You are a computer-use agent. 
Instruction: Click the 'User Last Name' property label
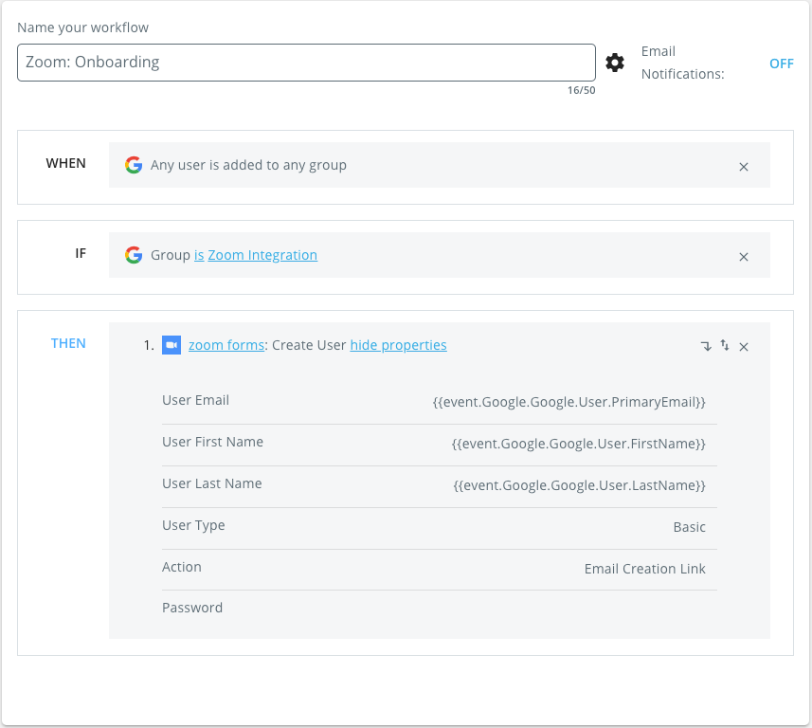click(x=212, y=483)
